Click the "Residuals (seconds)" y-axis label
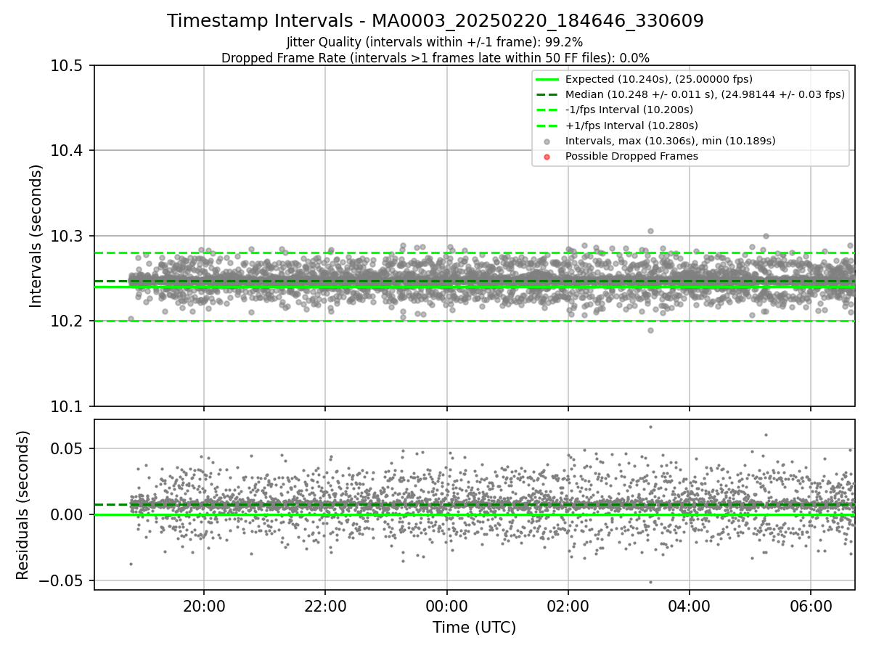Image resolution: width=871 pixels, height=653 pixels. (23, 505)
